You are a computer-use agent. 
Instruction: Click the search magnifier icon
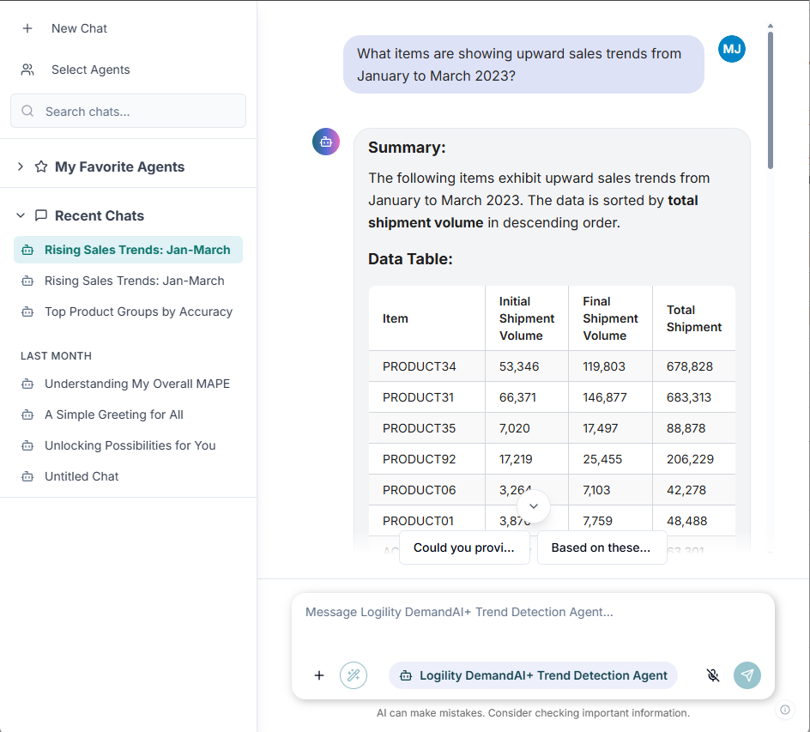[28, 111]
